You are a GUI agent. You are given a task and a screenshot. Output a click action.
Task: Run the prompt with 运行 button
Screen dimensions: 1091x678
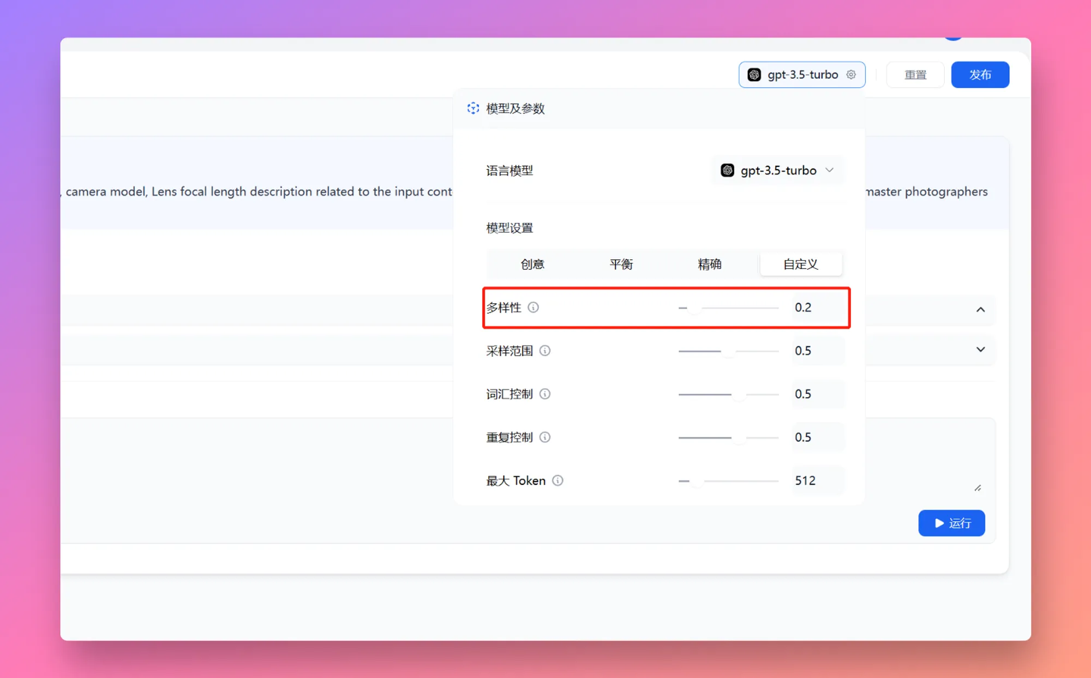coord(951,523)
